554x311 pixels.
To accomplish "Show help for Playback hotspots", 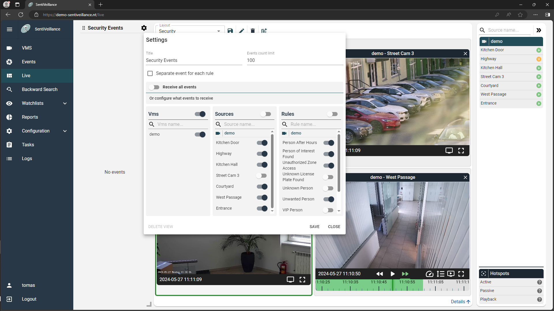I will [x=539, y=299].
